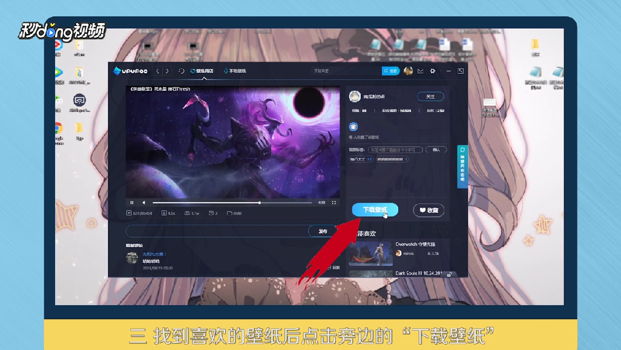This screenshot has height=350, width=621.
Task: Click the blue 搜索 button
Action: 390,71
